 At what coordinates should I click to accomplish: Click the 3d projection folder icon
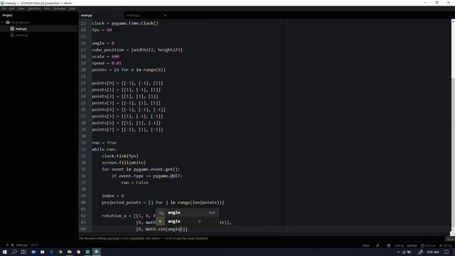click(x=8, y=22)
